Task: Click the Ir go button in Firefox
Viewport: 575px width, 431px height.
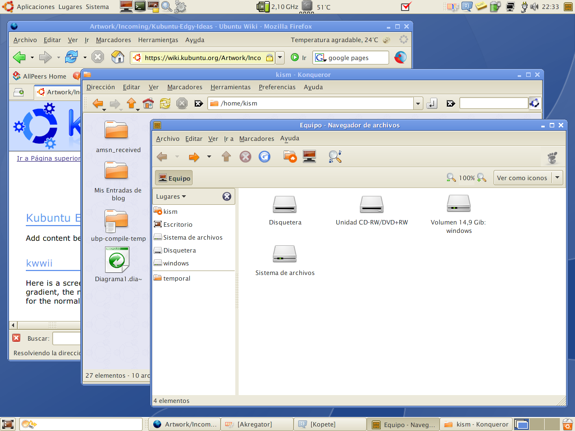Action: pos(299,58)
